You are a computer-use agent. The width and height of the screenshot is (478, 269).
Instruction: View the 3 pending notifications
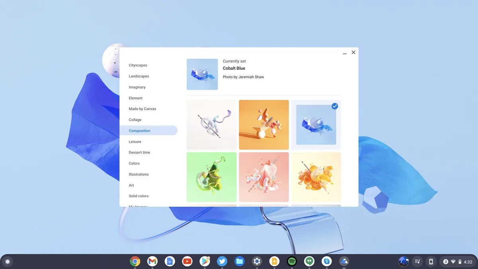click(446, 261)
